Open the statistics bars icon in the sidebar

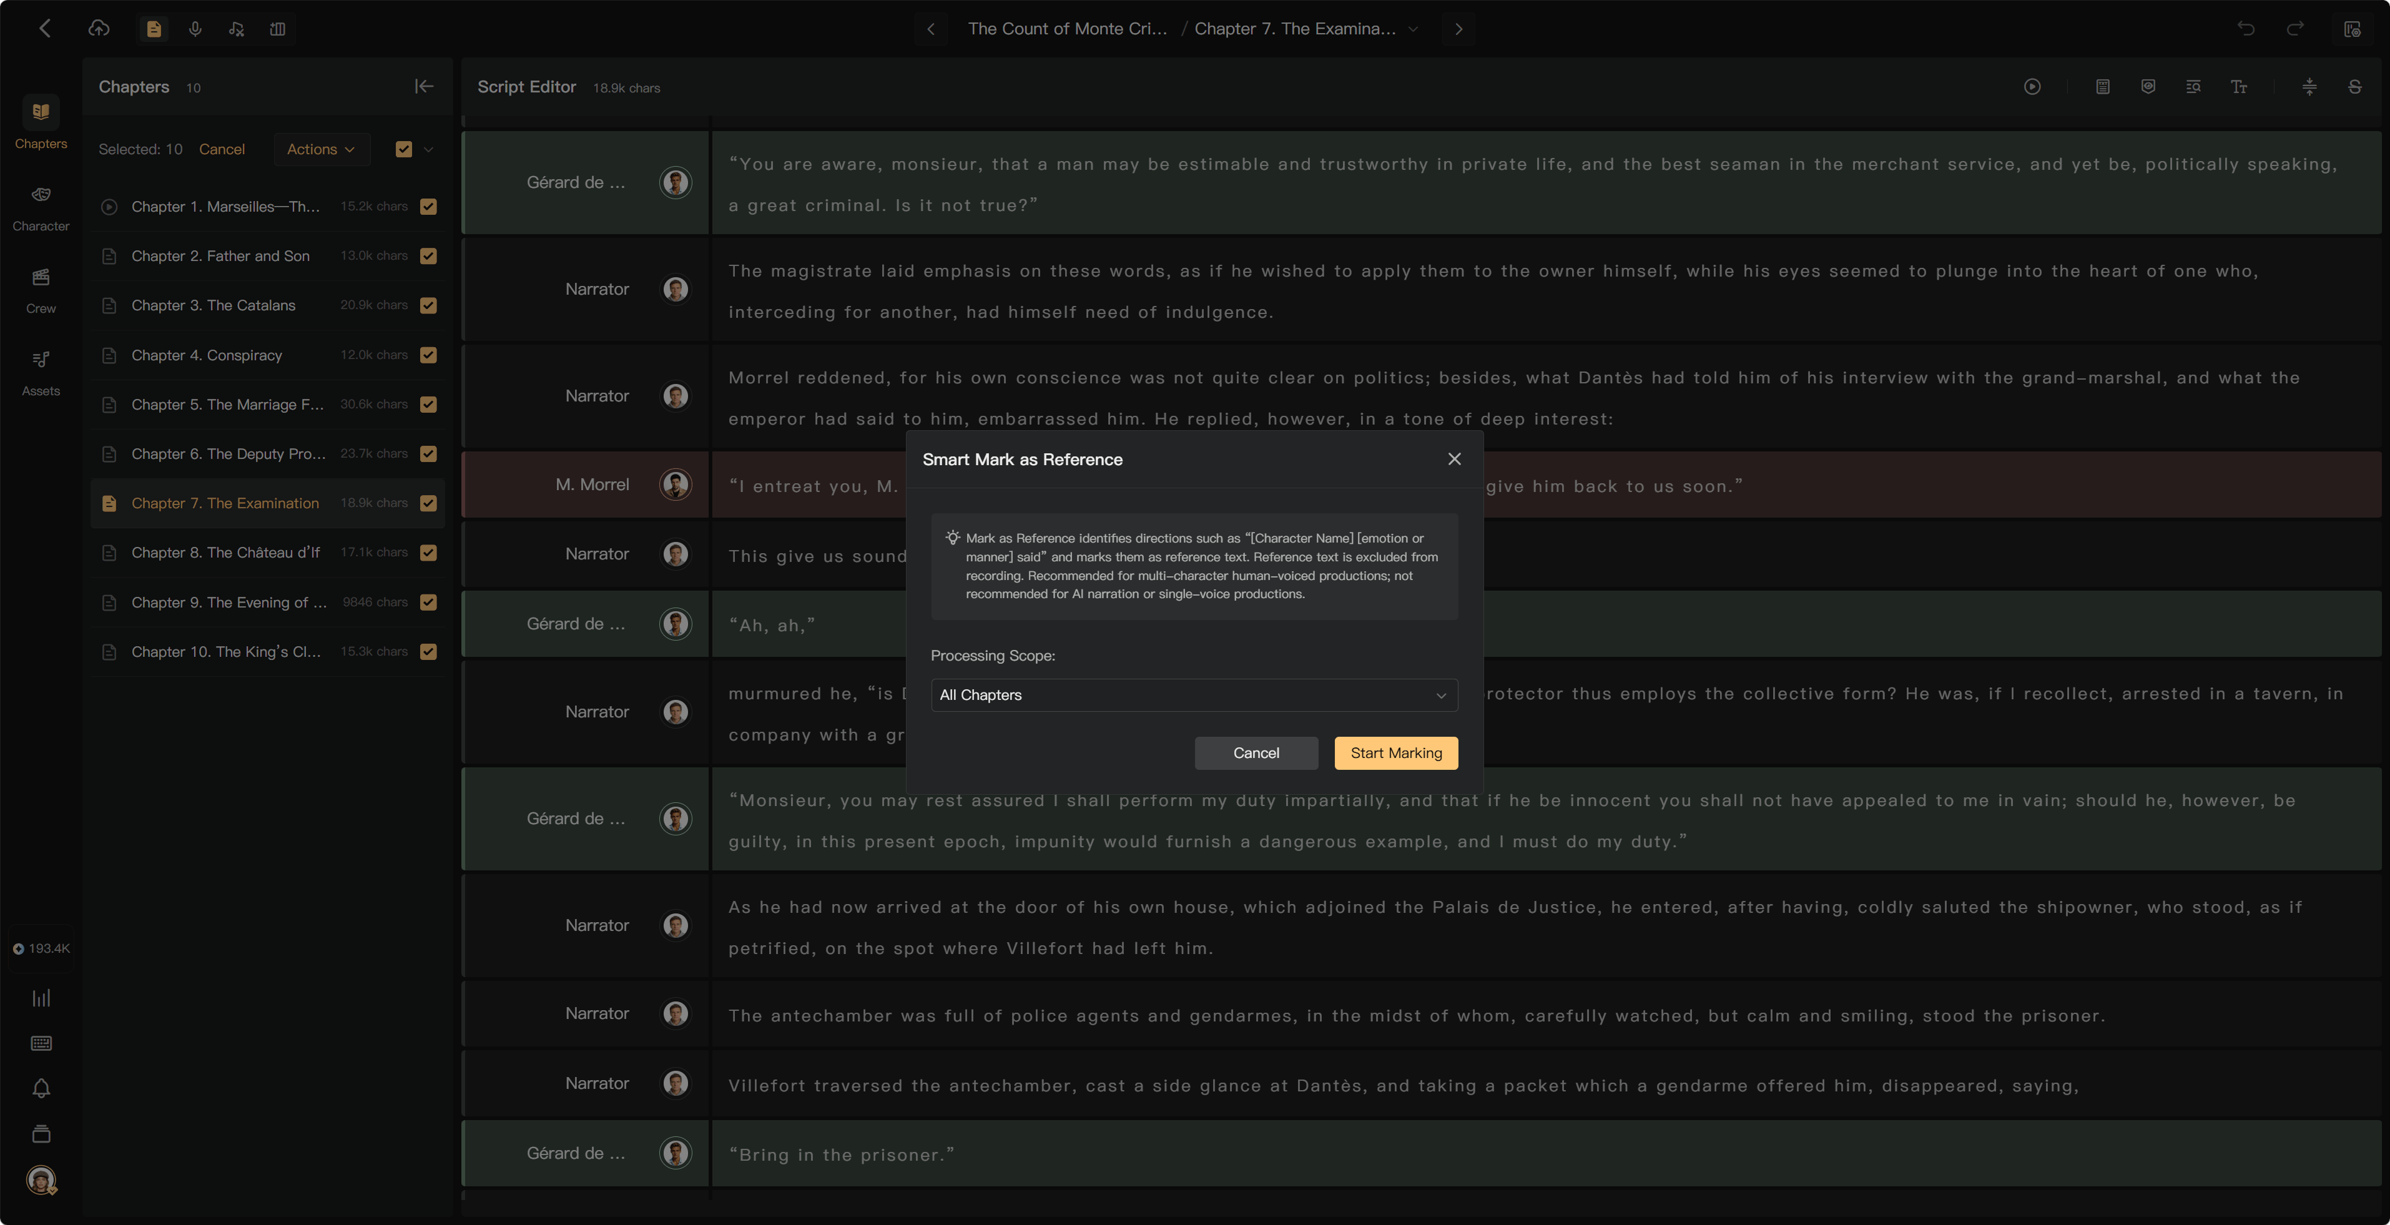41,998
